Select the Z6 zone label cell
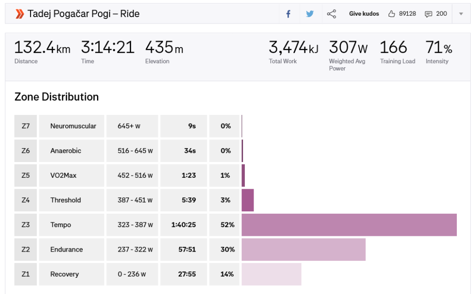This screenshot has height=294, width=473. [x=25, y=150]
